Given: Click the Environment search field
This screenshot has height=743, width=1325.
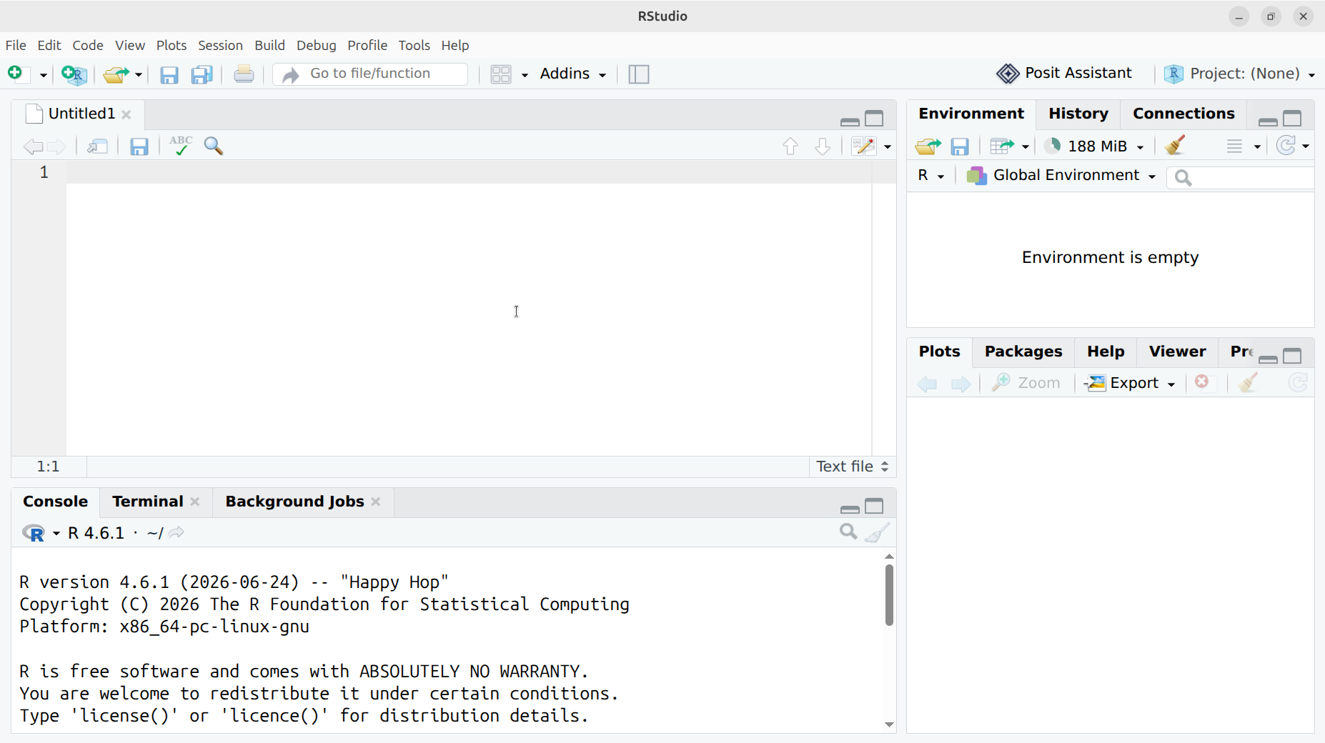Looking at the screenshot, I should [1241, 177].
